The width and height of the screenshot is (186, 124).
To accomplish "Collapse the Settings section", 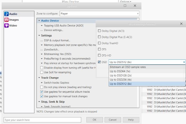I will pyautogui.click(x=39, y=35).
